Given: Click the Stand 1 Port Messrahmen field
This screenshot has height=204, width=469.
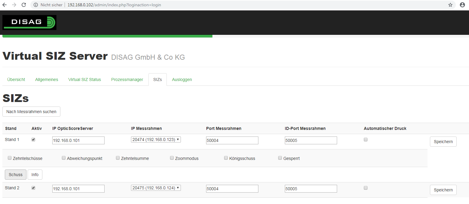Looking at the screenshot, I should point(232,140).
